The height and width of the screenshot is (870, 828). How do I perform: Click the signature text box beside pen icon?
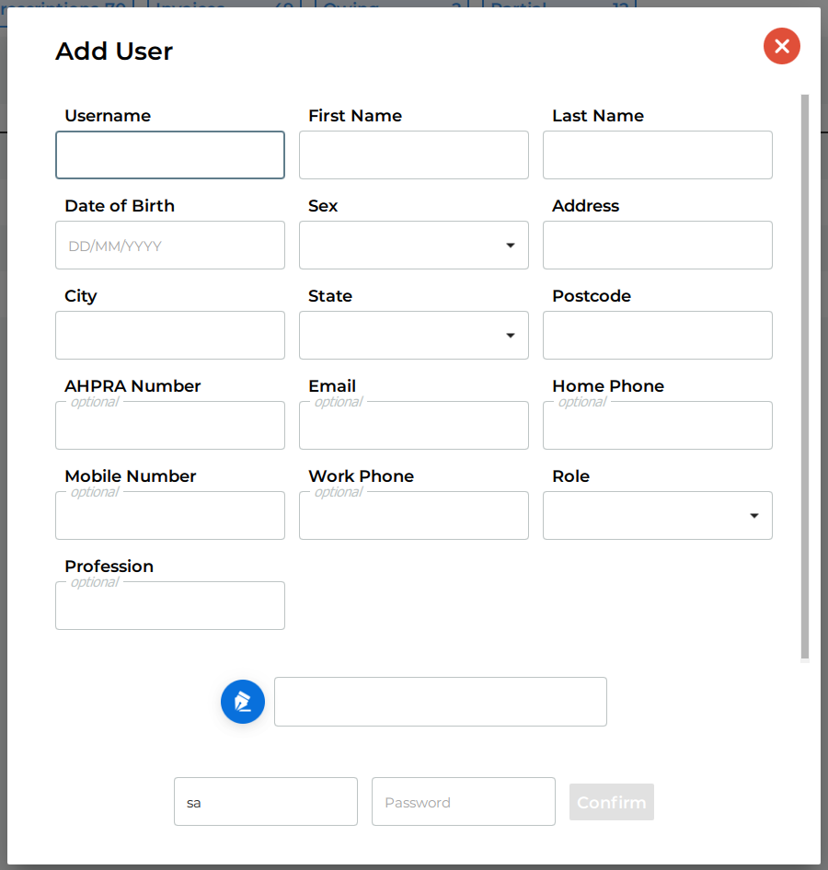click(x=440, y=702)
